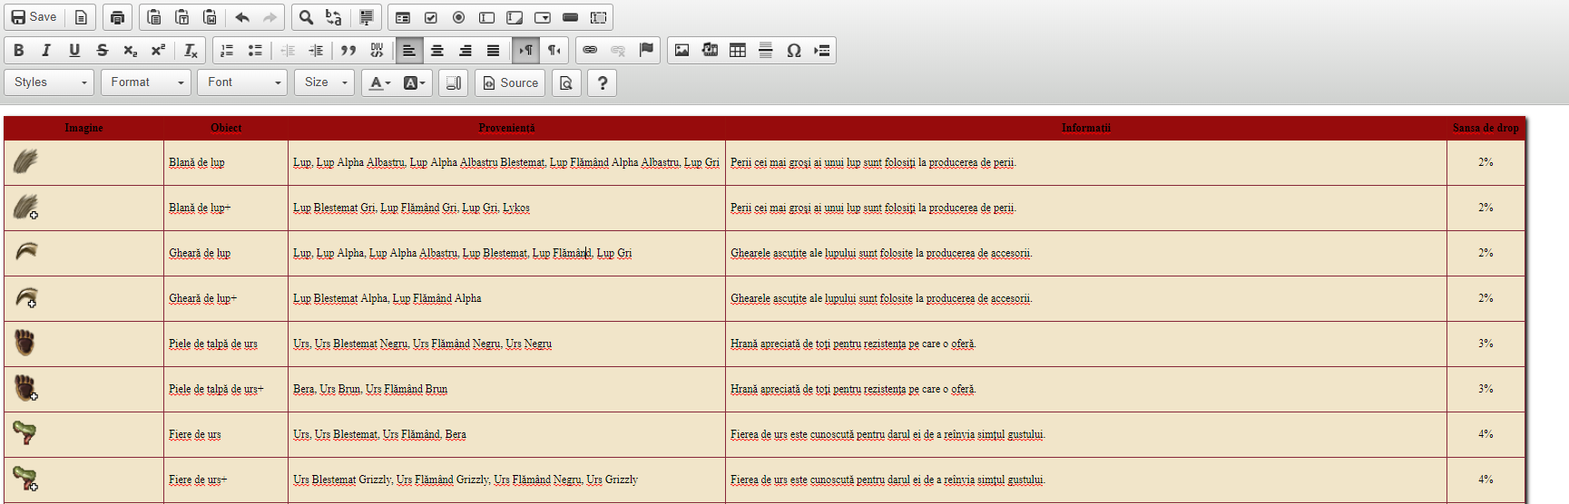This screenshot has width=1569, height=504.
Task: Insert a form button element
Action: [x=571, y=17]
